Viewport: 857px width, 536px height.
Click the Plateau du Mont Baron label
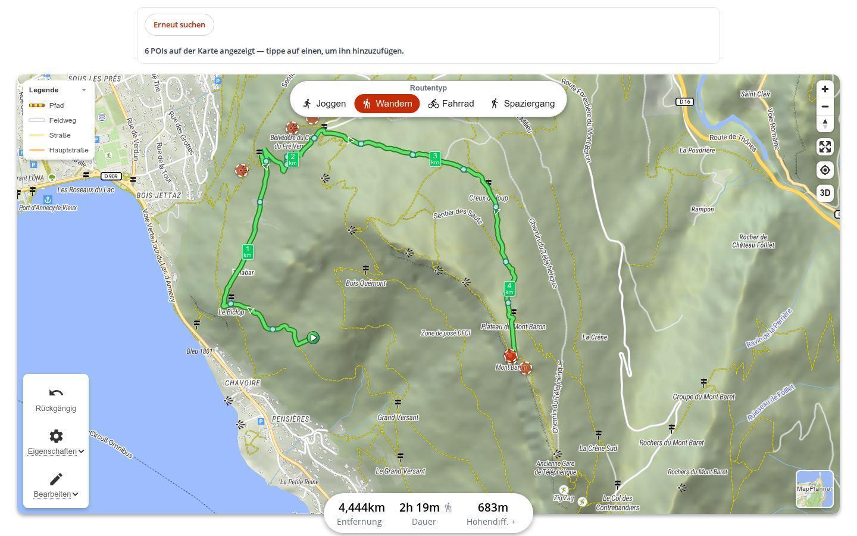[513, 327]
